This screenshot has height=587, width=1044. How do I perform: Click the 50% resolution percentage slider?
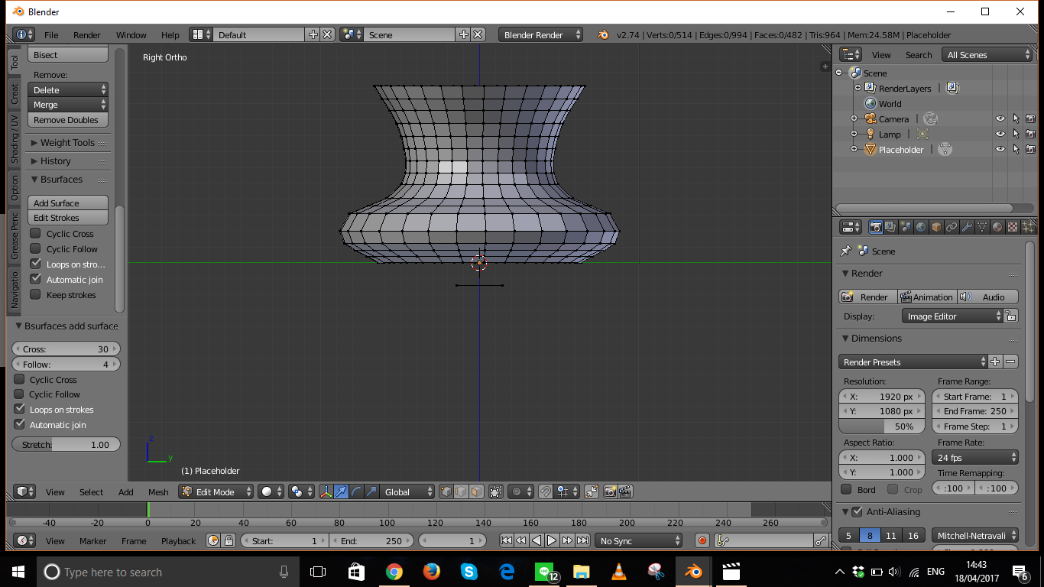click(882, 426)
